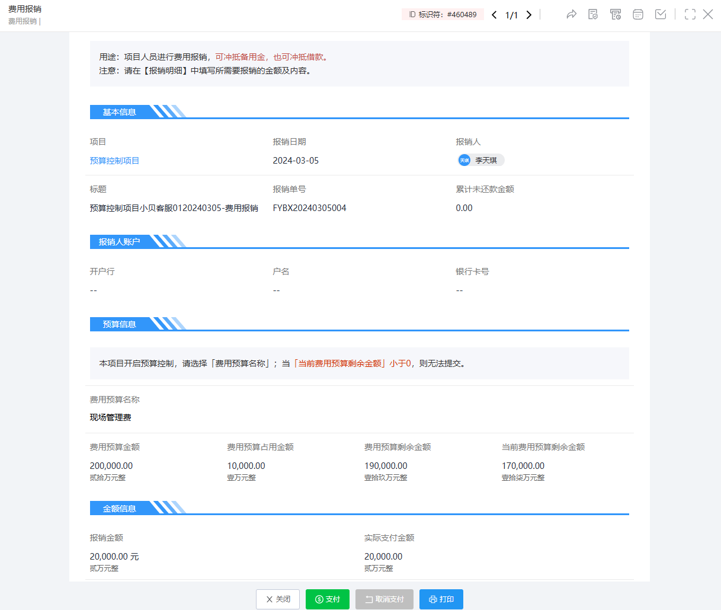Image resolution: width=721 pixels, height=610 pixels.
Task: Close the expense reimbursement panel
Action: pyautogui.click(x=708, y=15)
